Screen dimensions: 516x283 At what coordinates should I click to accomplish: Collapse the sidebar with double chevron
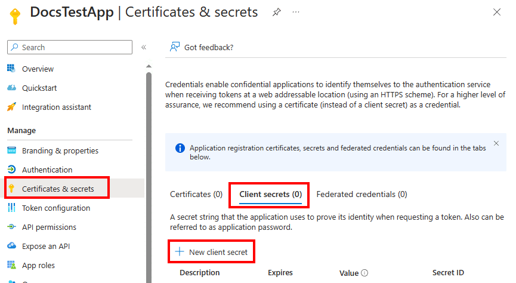pyautogui.click(x=144, y=47)
